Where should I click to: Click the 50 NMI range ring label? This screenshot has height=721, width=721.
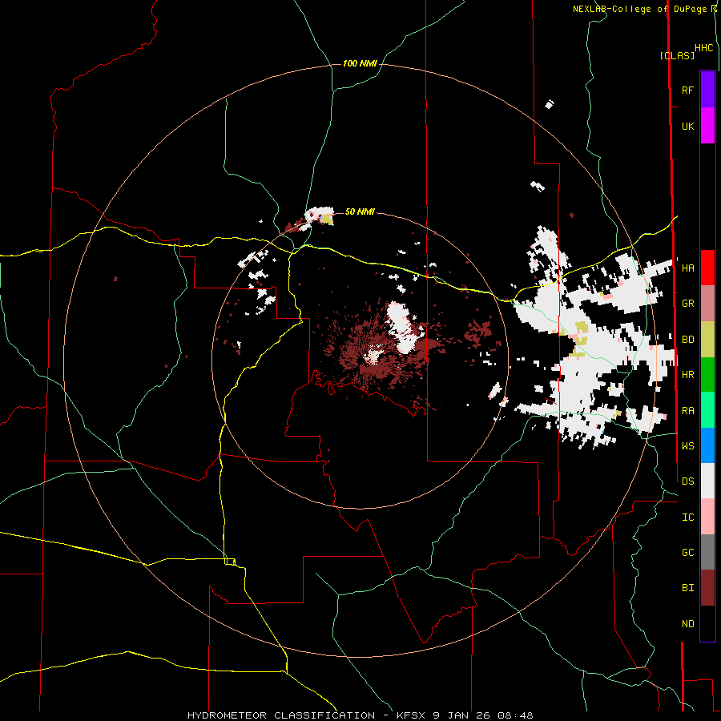[360, 211]
